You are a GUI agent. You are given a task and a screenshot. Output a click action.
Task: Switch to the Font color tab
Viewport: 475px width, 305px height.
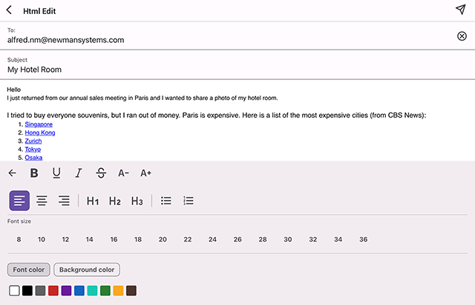[28, 269]
